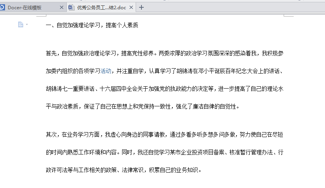Image resolution: width=325 pixels, height=188 pixels.
Task: Click the line starting 的时间内熟悉工作环境和内容
Action: tap(165, 153)
